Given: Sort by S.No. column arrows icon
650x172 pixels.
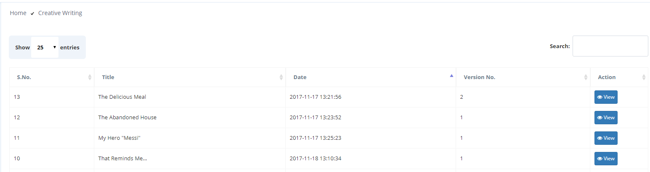Looking at the screenshot, I should click(x=90, y=77).
